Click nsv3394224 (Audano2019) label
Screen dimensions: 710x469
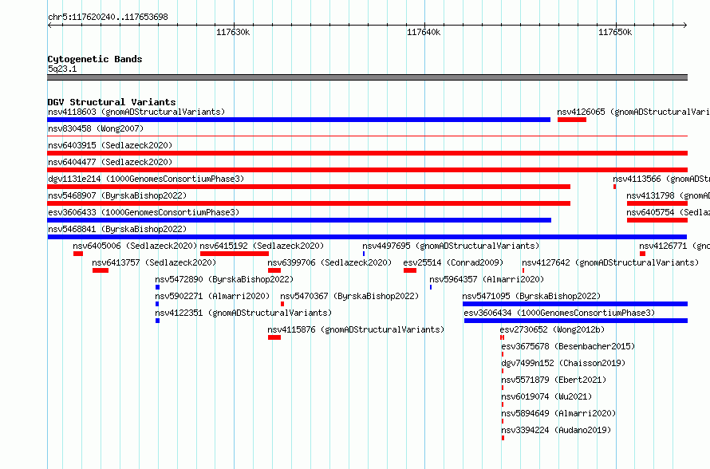556,430
